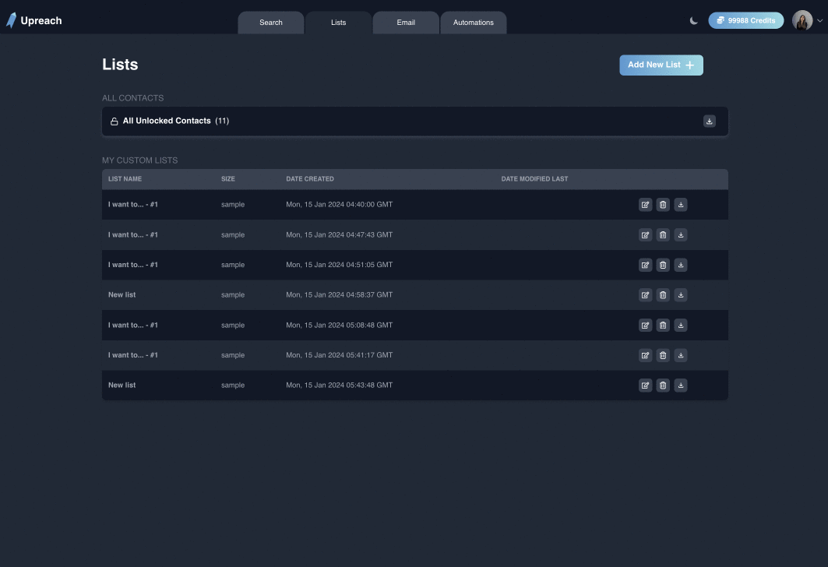
Task: Edit the list created at 05:08:48 GMT
Action: (x=645, y=326)
